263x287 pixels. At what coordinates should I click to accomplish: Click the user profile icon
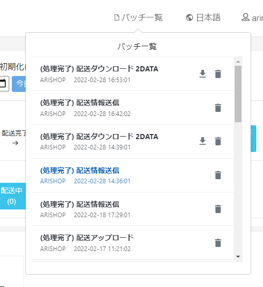246,17
